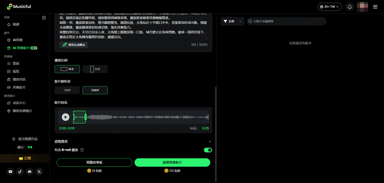Click the video name search field
The height and width of the screenshot is (183, 384).
coord(286,21)
